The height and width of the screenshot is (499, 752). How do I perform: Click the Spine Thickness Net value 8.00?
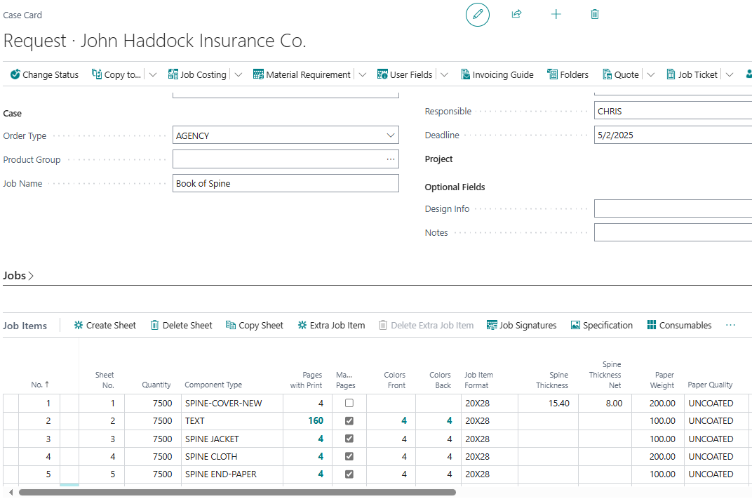614,403
